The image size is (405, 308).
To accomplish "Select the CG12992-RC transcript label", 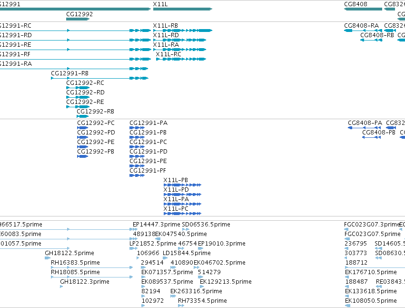I will pos(85,83).
